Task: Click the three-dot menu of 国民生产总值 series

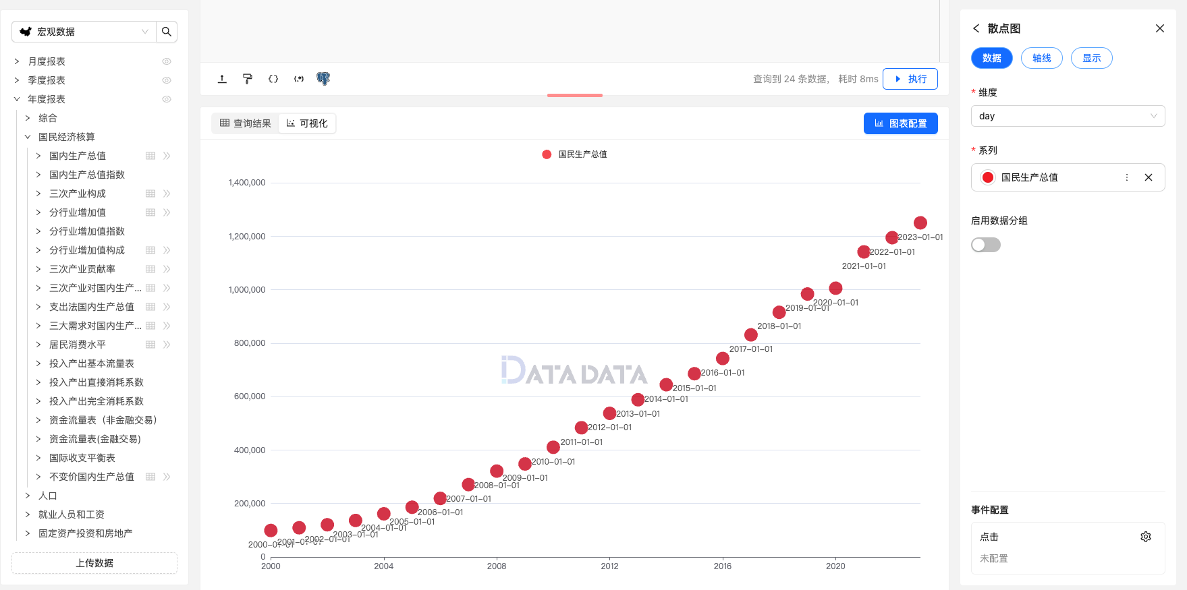Action: (x=1126, y=177)
